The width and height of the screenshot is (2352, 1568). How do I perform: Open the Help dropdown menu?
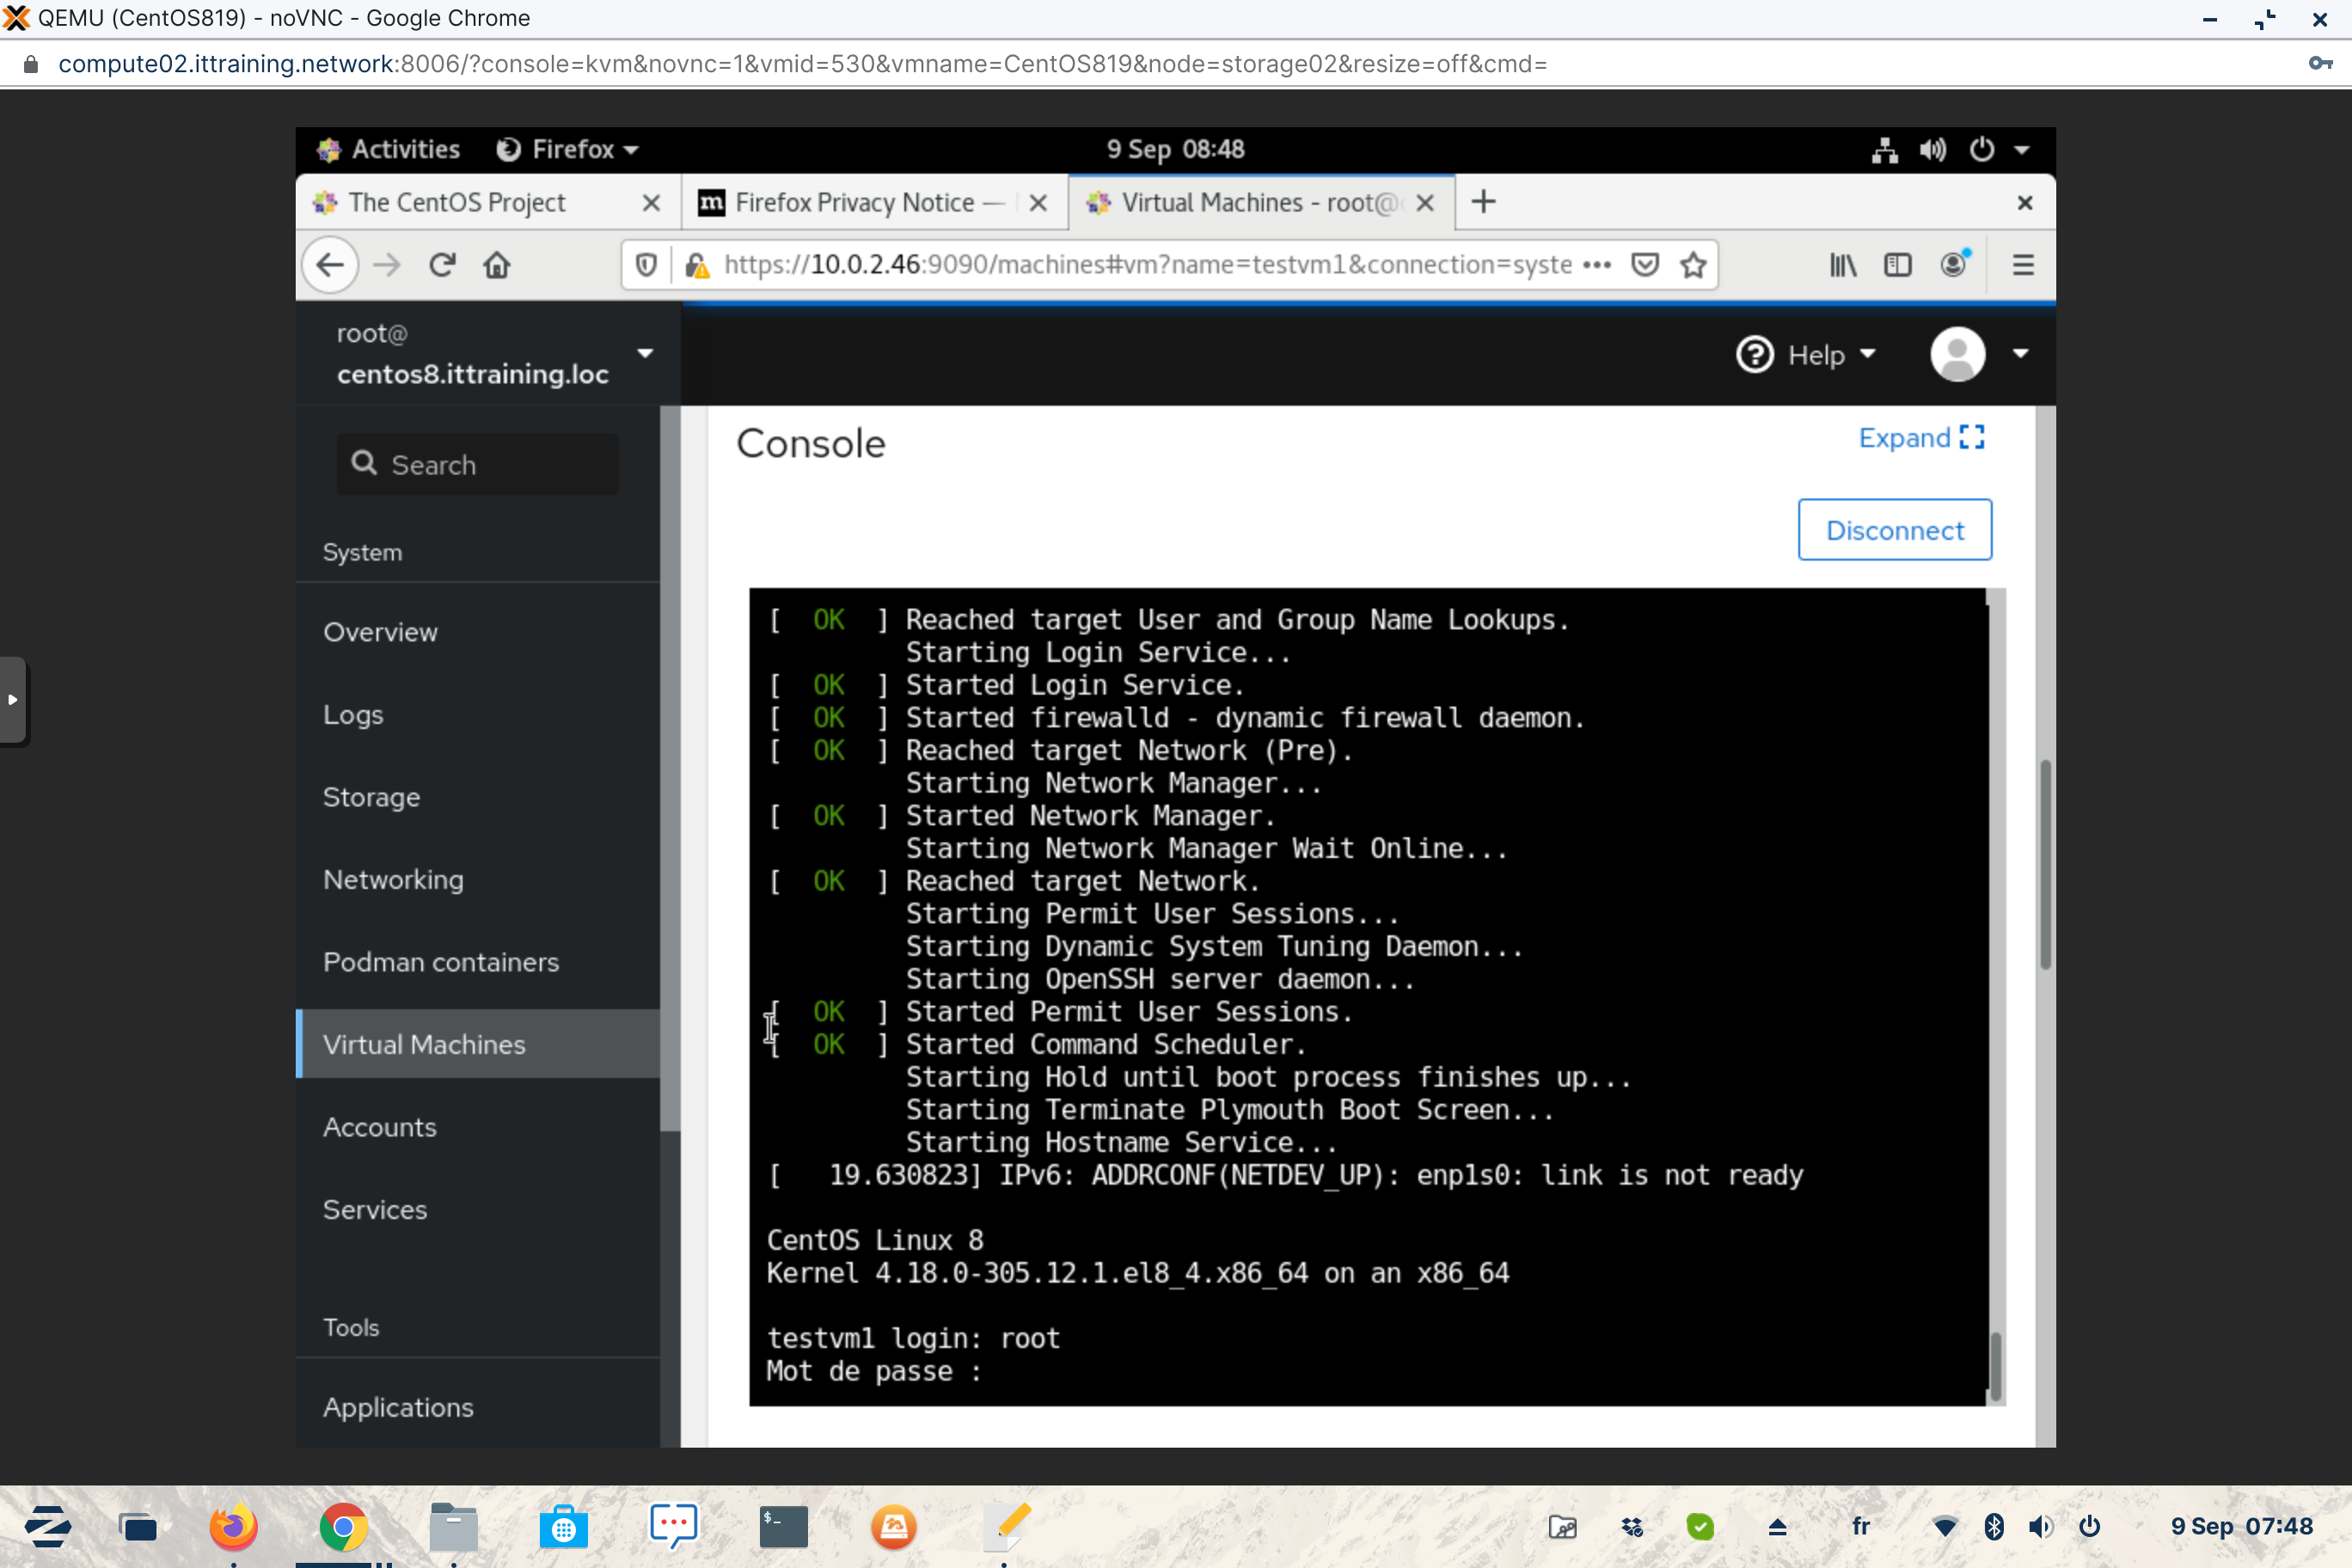[1806, 354]
